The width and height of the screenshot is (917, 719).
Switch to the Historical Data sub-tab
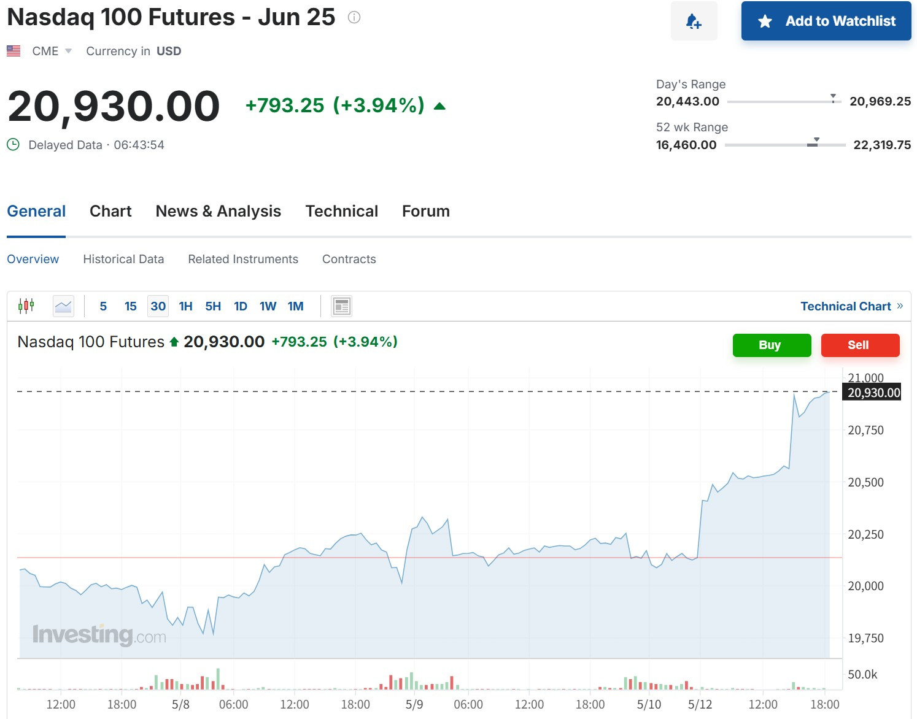tap(123, 259)
